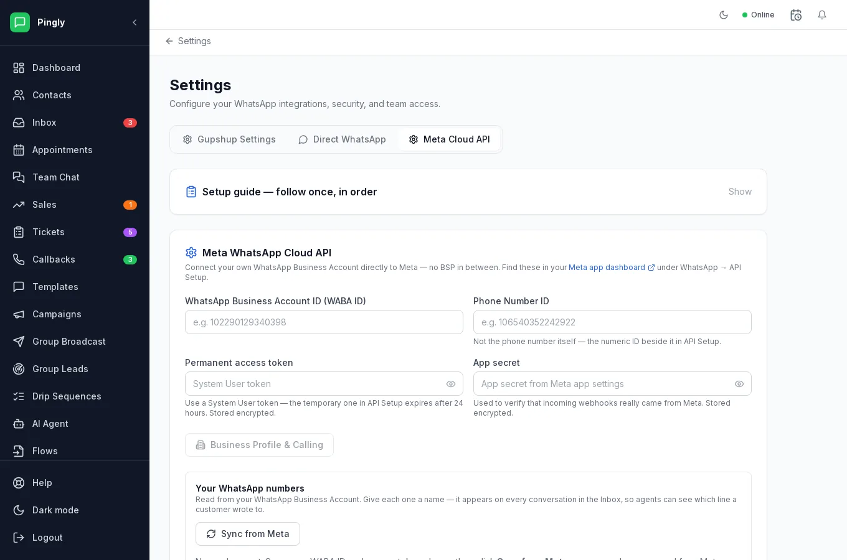Viewport: 847px width, 560px height.
Task: Open Team Chat
Action: 75,177
